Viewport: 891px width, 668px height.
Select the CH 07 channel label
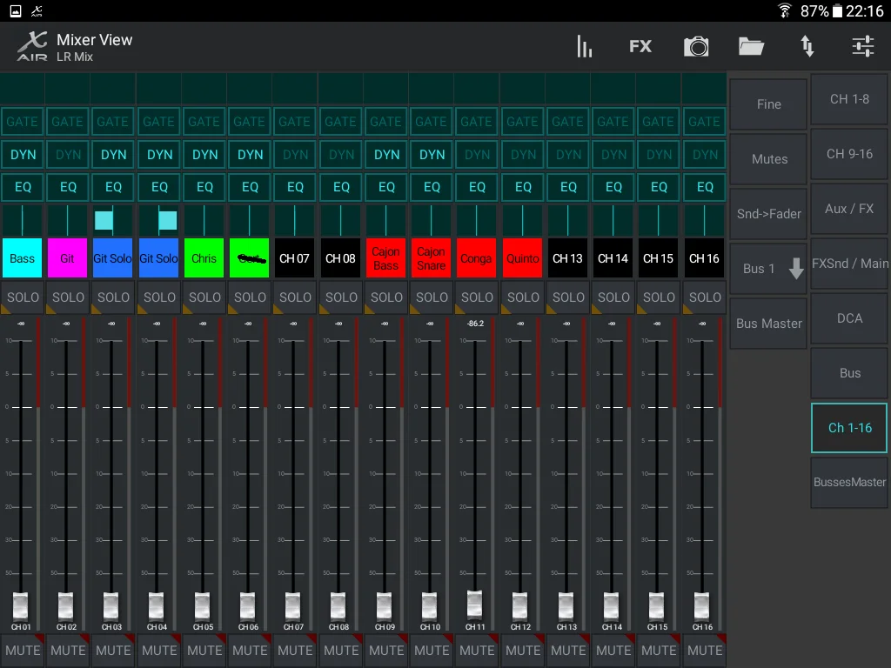coord(294,258)
